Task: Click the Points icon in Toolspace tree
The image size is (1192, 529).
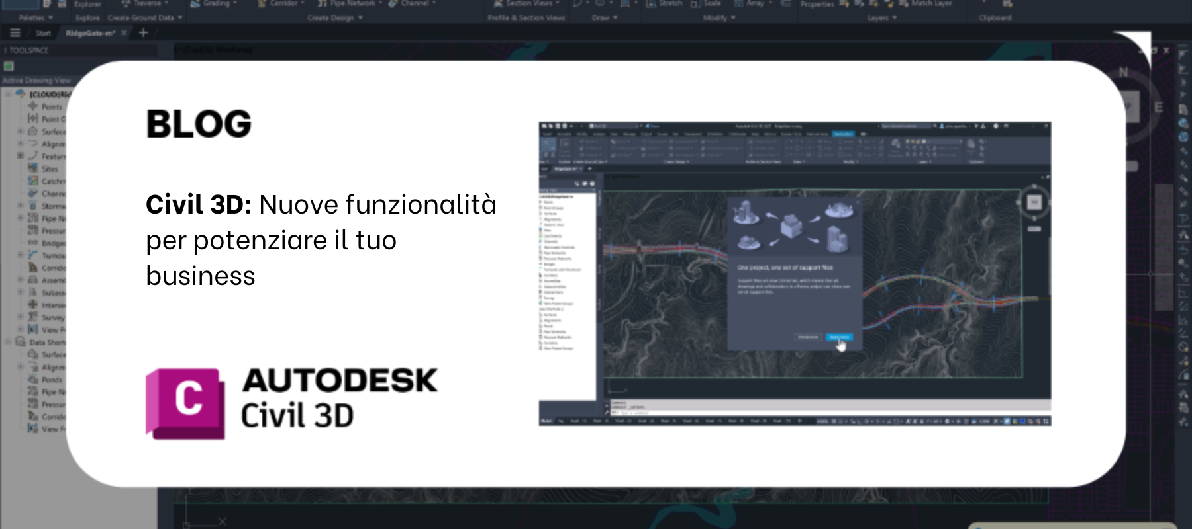Action: pos(33,106)
